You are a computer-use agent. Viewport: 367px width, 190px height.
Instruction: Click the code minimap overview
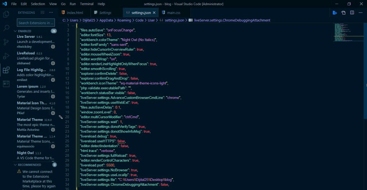tap(348, 32)
